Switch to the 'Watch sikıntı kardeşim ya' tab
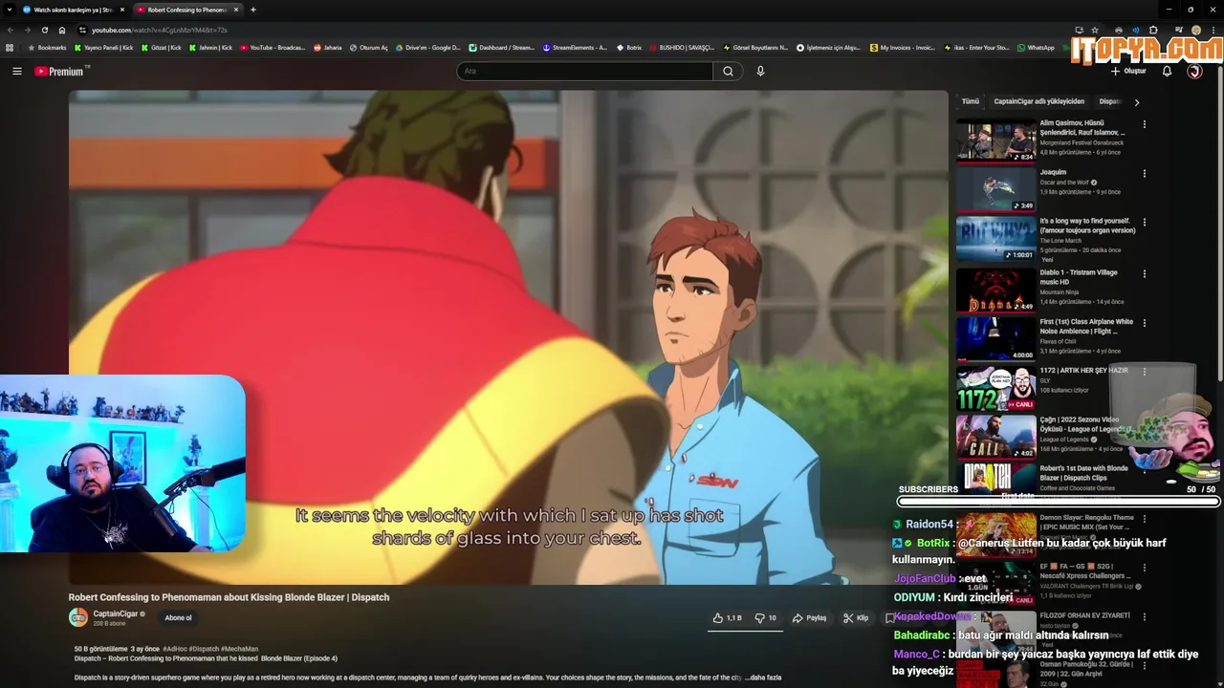 pyautogui.click(x=74, y=10)
